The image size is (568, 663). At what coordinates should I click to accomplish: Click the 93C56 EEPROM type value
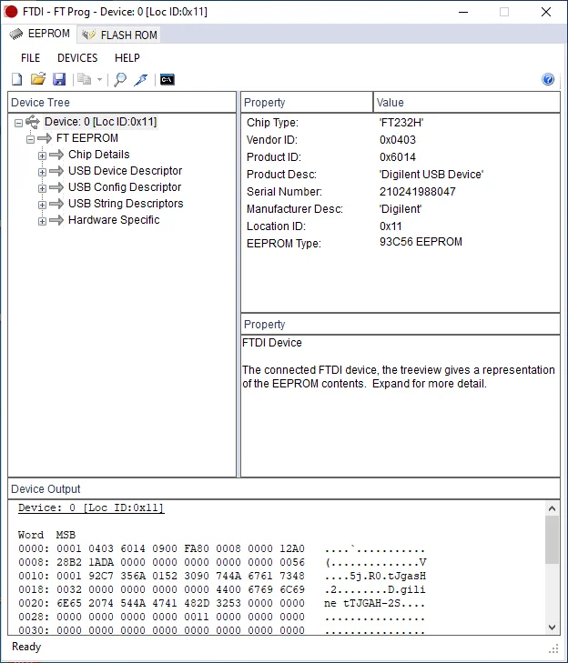coord(421,242)
